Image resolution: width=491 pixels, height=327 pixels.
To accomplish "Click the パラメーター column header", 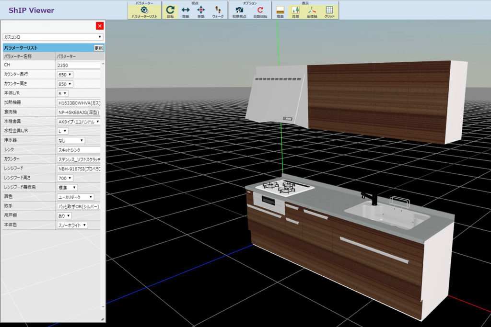I will pos(66,56).
